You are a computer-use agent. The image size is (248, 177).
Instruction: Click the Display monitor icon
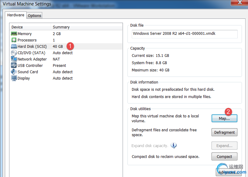[14, 78]
